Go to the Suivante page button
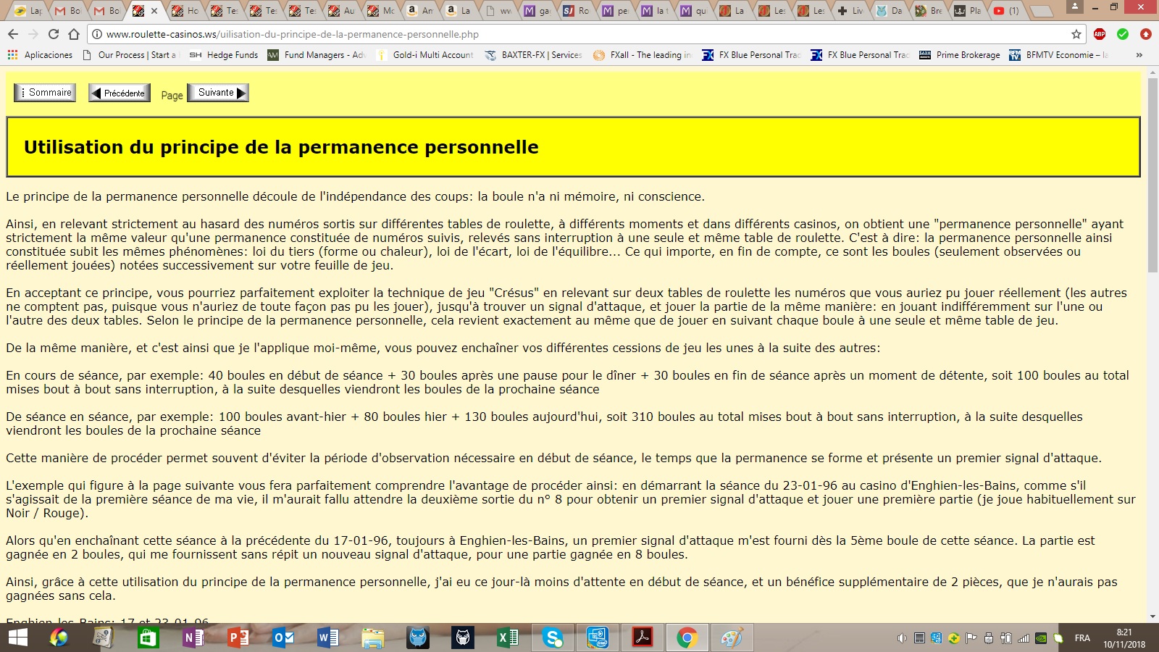 coord(218,93)
